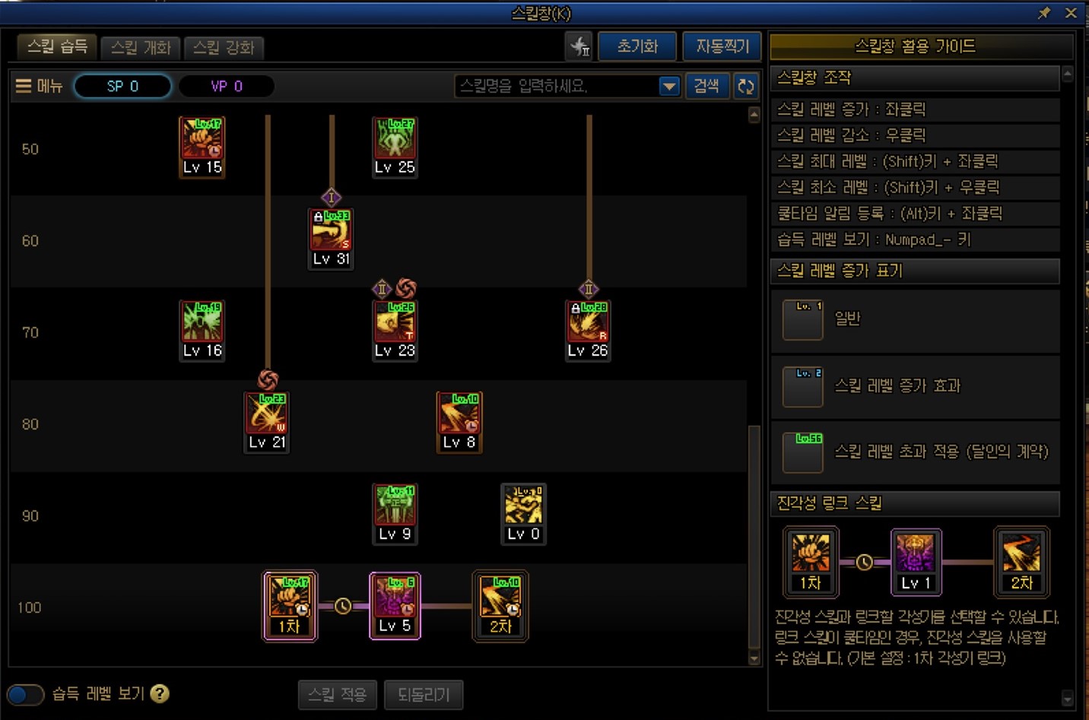
Task: Click the Lv 31 skill icon
Action: pos(332,238)
